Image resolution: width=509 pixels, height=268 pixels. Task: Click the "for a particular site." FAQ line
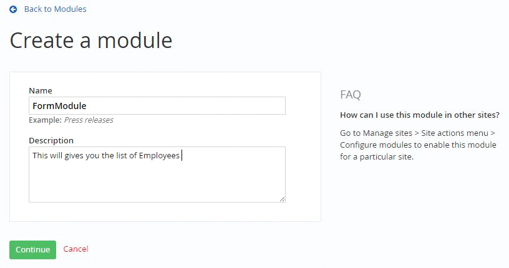coord(377,156)
